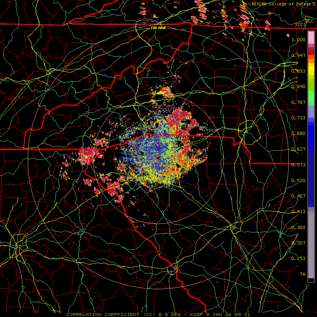Click the 0.520 color scale label
The height and width of the screenshot is (317, 317).
click(x=298, y=181)
